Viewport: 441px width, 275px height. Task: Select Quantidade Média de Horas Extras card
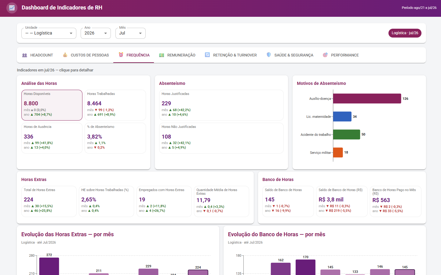[221, 201]
